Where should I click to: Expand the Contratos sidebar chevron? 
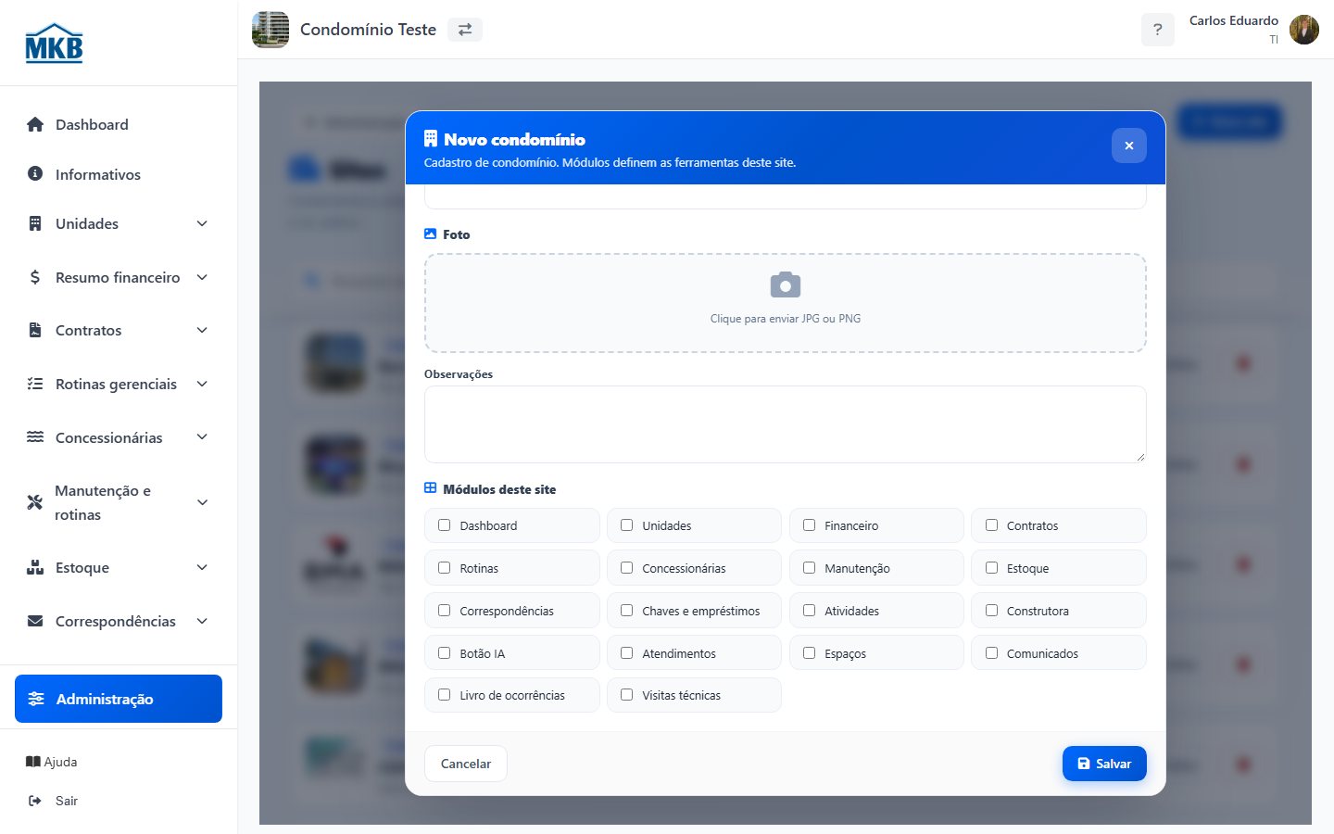202,330
